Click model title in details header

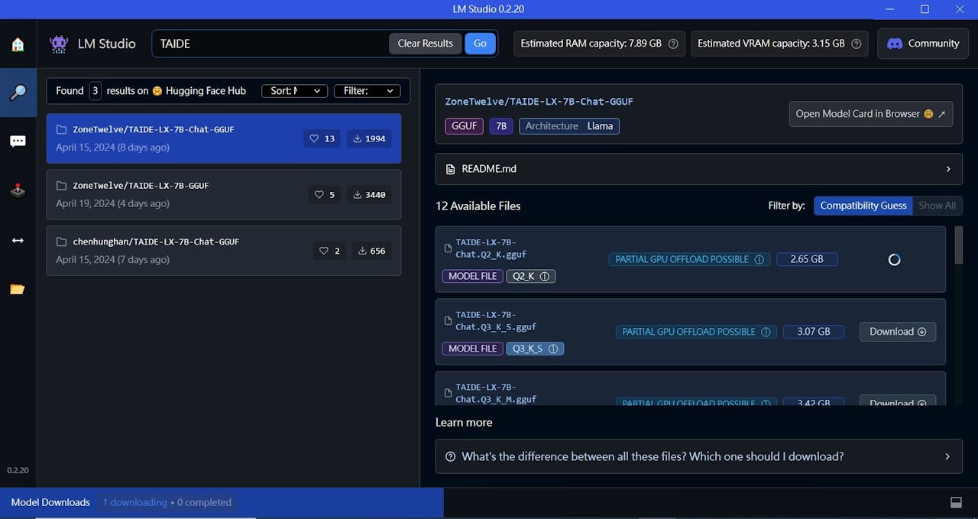coord(539,102)
